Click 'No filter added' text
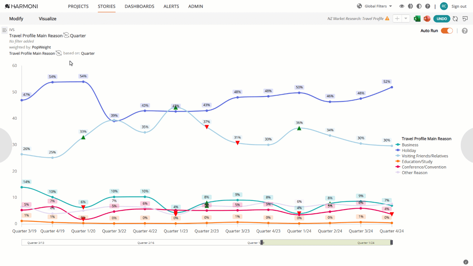The height and width of the screenshot is (266, 473). point(22,41)
